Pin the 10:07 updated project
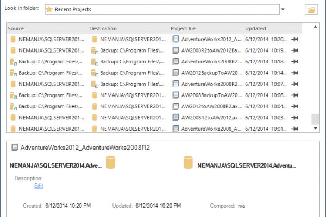Viewport: 326px width, 217px height. (x=295, y=84)
